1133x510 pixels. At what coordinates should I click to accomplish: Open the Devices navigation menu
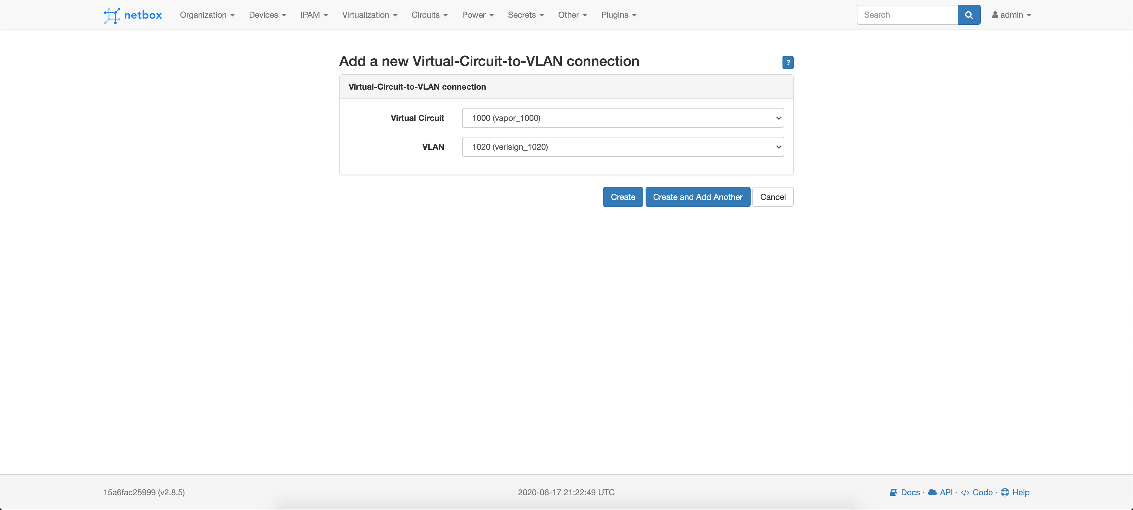(x=267, y=15)
